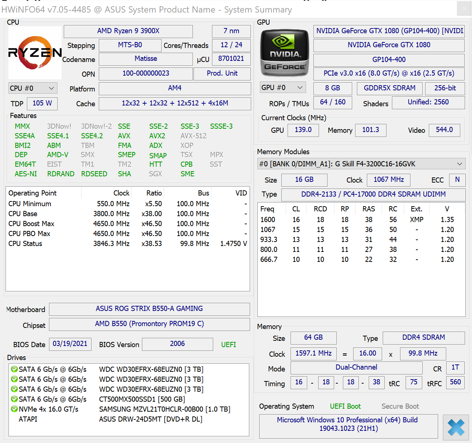472x443 pixels.
Task: Click the OPN value 100-000000023
Action: coord(146,73)
